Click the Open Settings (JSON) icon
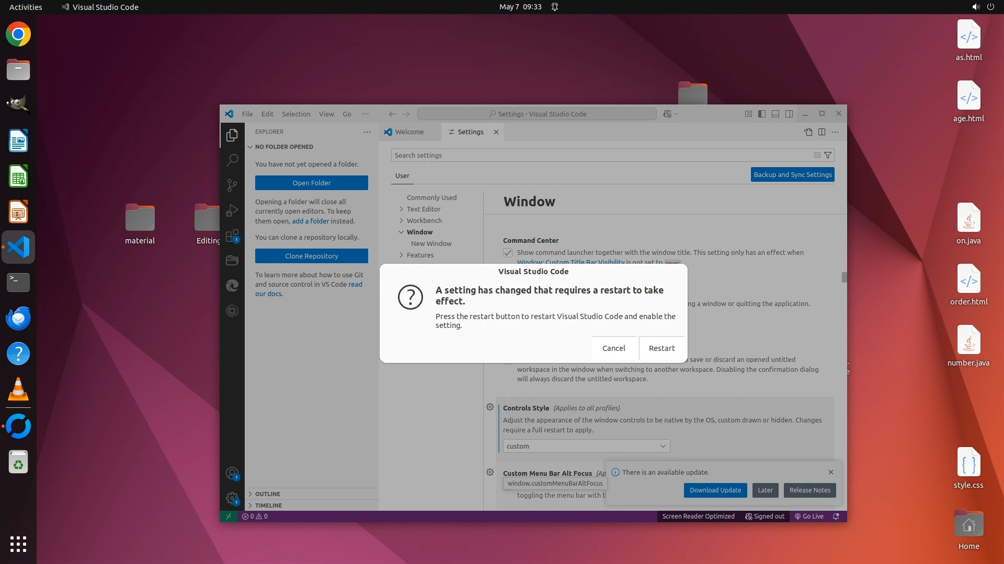This screenshot has width=1004, height=564. point(808,132)
